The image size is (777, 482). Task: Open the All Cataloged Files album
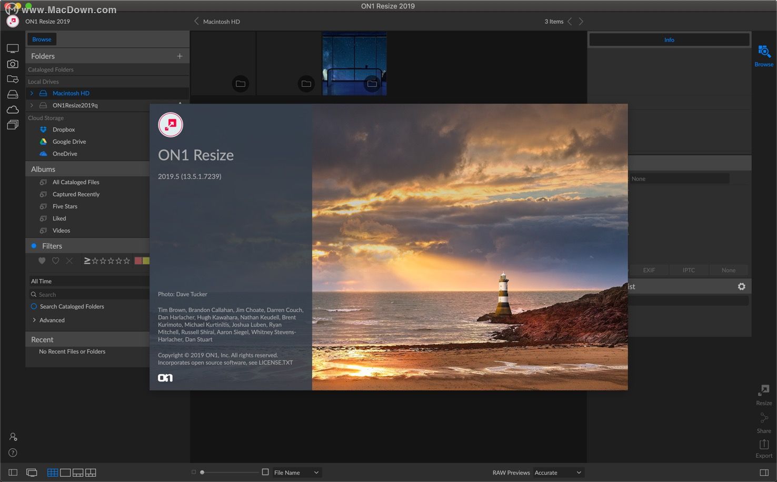click(76, 182)
